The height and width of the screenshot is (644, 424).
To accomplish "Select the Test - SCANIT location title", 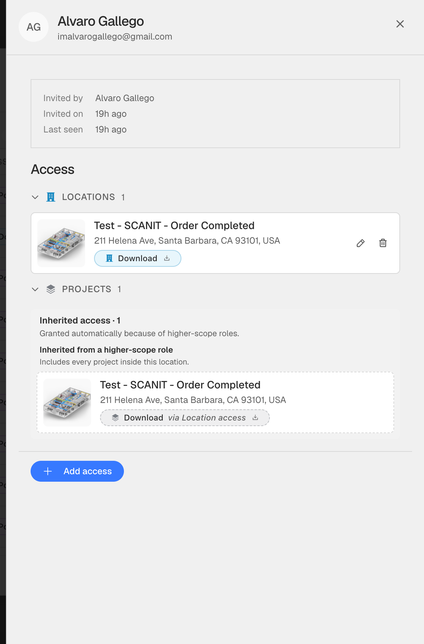I will pos(174,226).
